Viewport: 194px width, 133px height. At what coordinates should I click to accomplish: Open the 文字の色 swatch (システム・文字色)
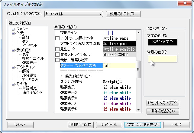163,42
